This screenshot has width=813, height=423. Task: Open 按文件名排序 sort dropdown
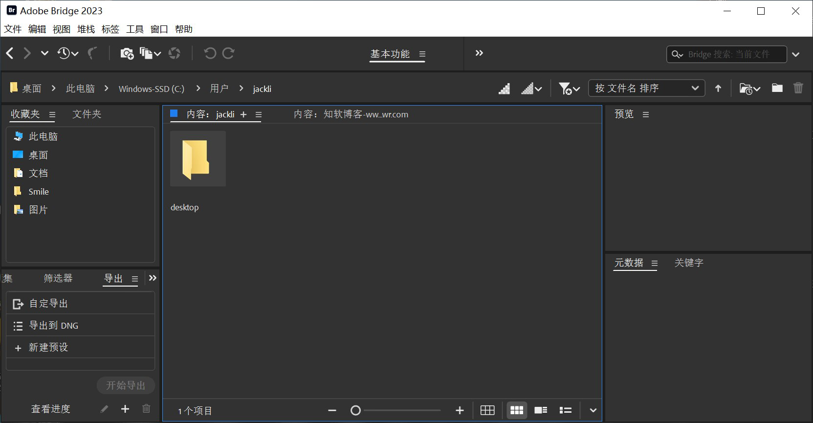tap(647, 88)
